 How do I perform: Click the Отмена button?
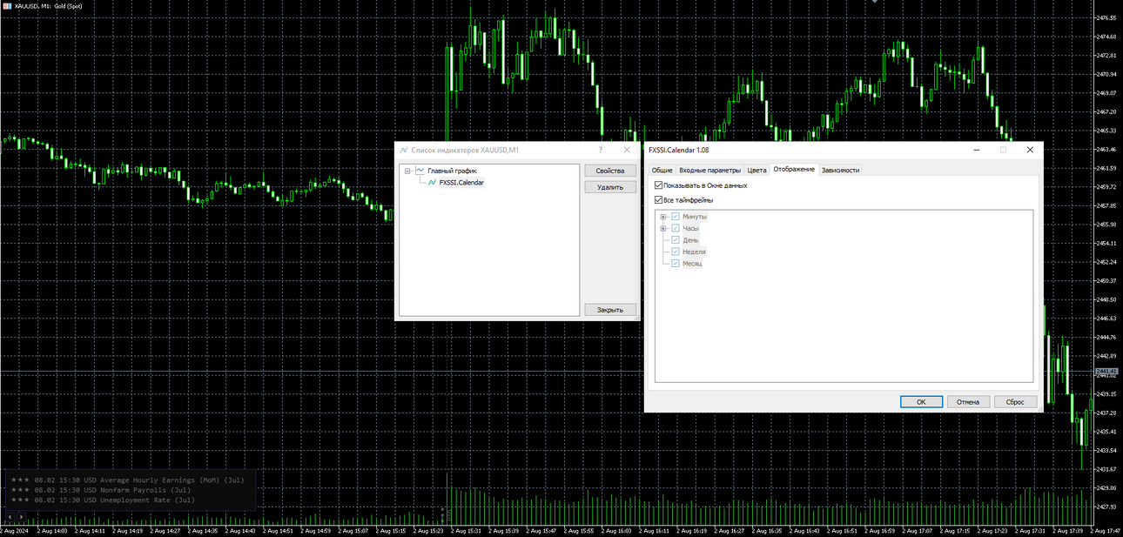[968, 402]
